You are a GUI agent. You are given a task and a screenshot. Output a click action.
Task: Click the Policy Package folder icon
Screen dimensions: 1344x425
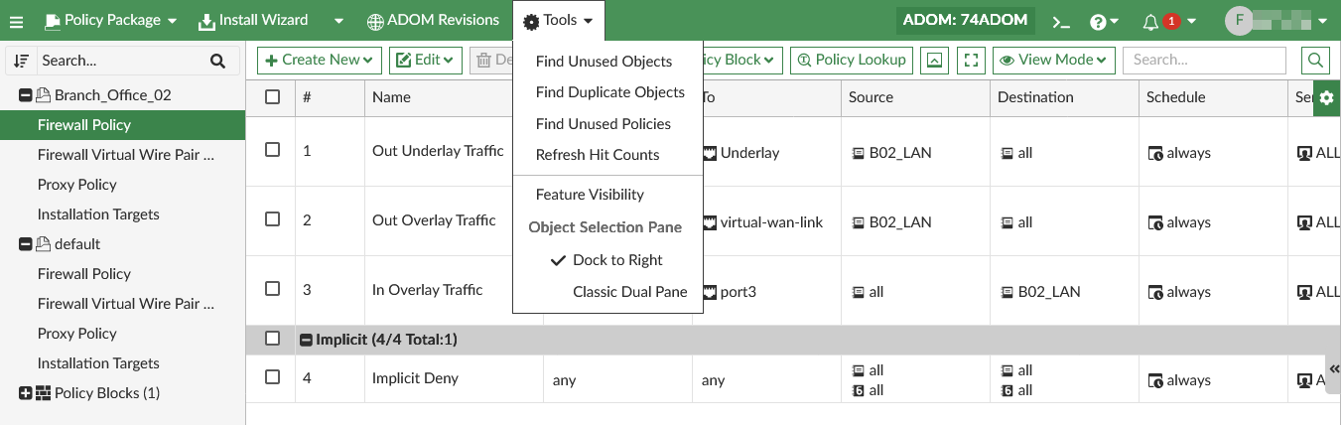(52, 21)
